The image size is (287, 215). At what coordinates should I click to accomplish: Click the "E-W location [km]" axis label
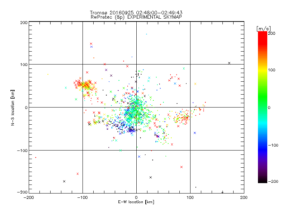(136, 202)
